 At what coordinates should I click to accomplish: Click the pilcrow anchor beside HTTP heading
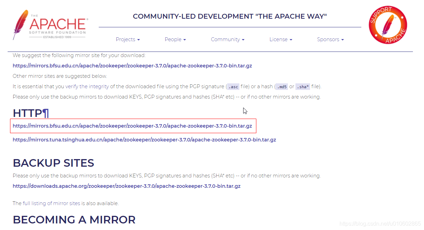(46, 113)
